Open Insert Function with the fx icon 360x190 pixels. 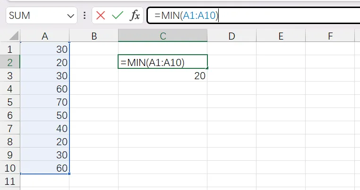(135, 16)
